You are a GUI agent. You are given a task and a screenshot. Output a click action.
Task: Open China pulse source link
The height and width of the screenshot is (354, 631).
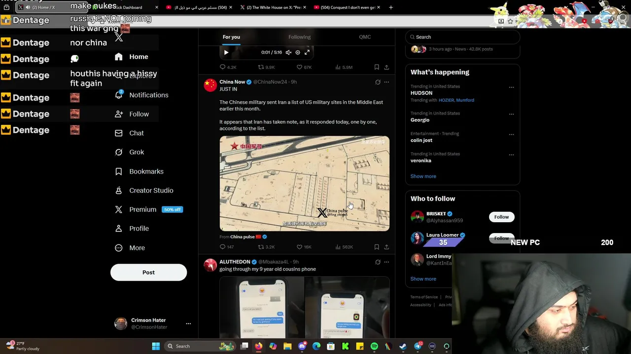243,237
